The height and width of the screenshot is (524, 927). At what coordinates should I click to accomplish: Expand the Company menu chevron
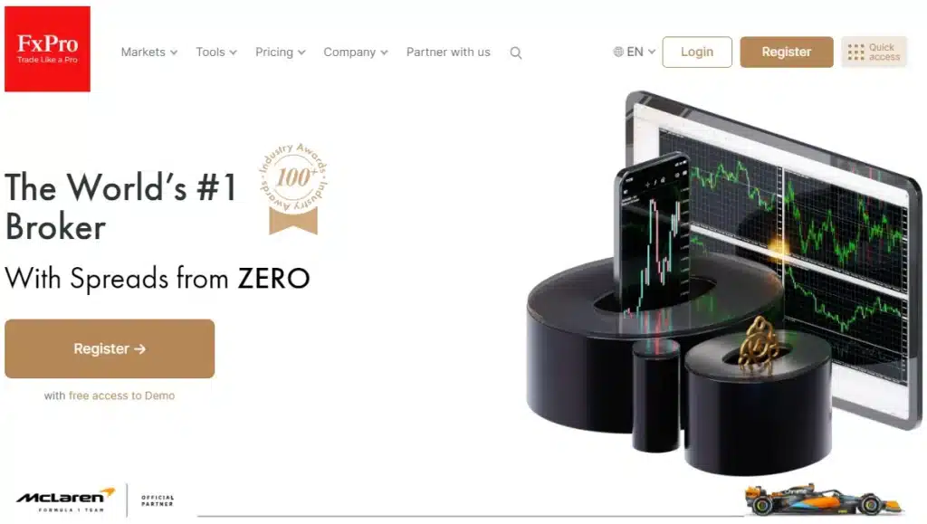click(x=384, y=52)
